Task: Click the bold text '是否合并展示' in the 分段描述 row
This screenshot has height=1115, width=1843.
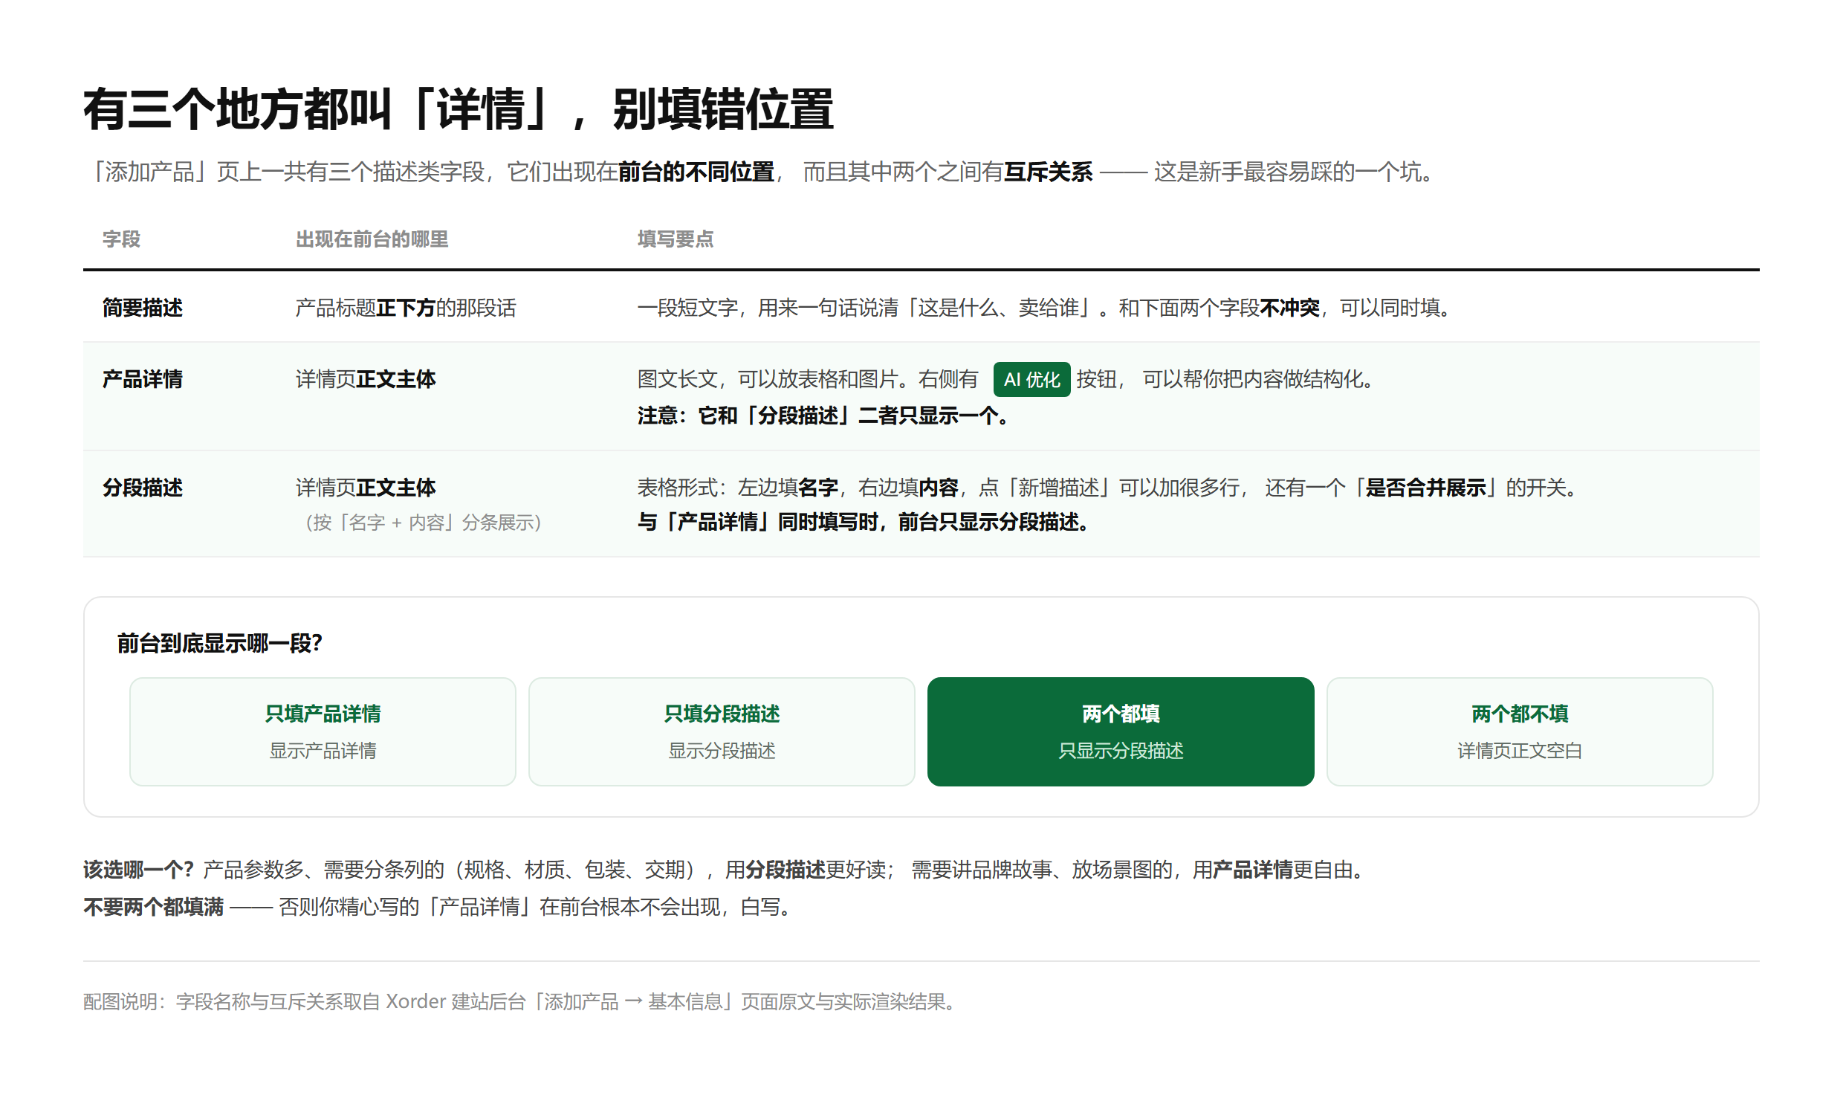Action: [x=1425, y=488]
